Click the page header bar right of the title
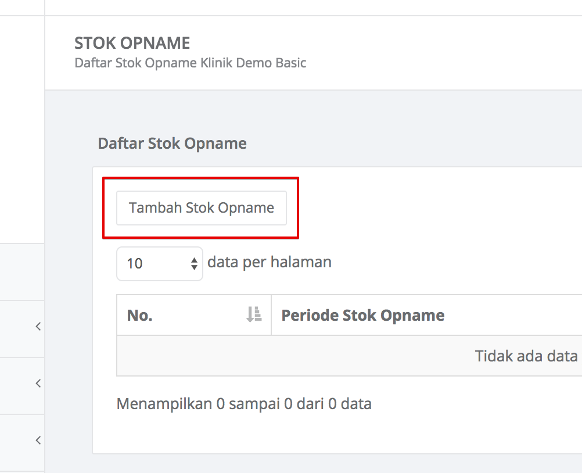The image size is (582, 473). pyautogui.click(x=446, y=53)
